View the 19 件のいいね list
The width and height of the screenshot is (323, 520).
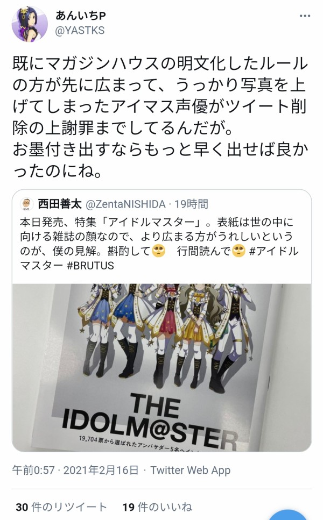pyautogui.click(x=157, y=507)
